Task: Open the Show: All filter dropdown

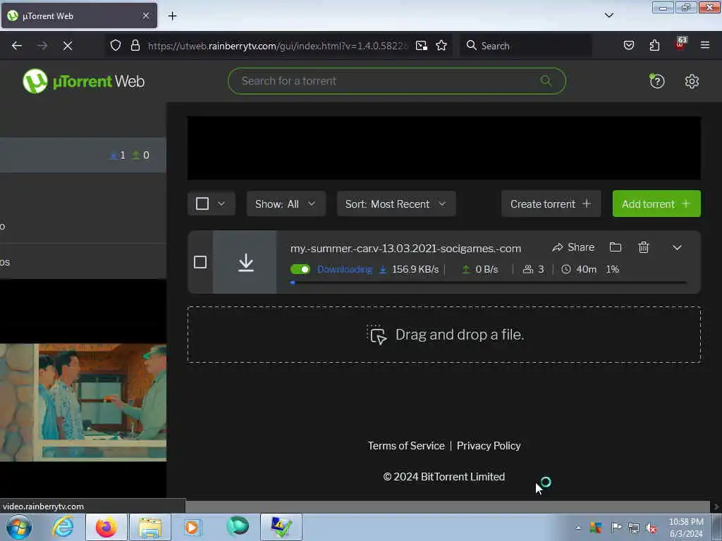Action: coord(286,204)
